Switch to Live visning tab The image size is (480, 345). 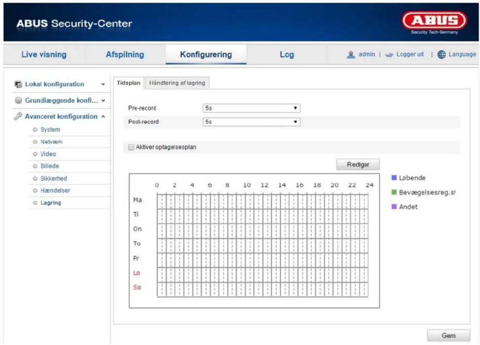44,55
